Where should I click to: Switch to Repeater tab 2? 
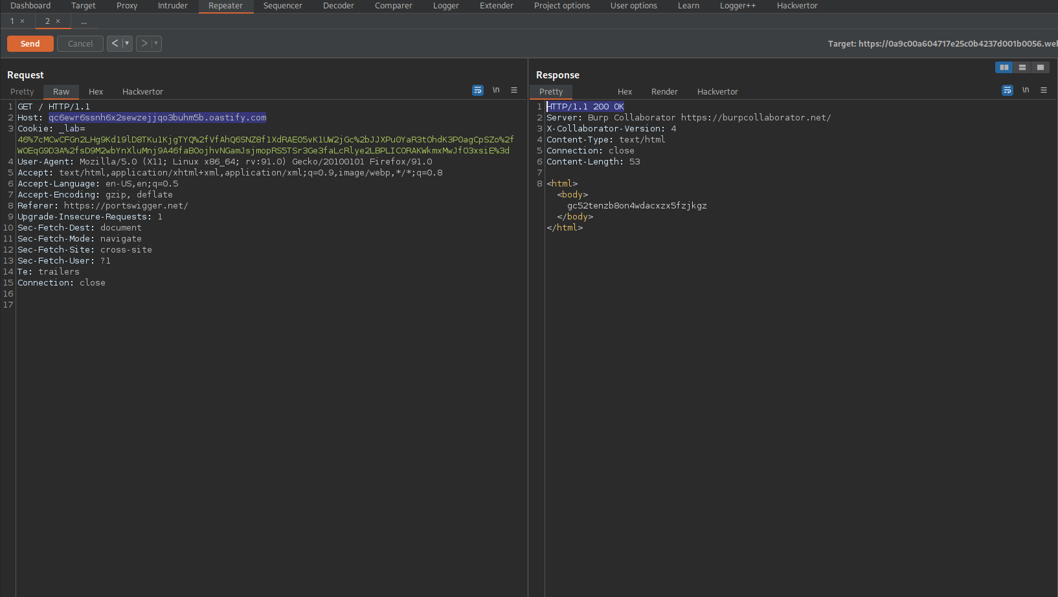pyautogui.click(x=47, y=21)
